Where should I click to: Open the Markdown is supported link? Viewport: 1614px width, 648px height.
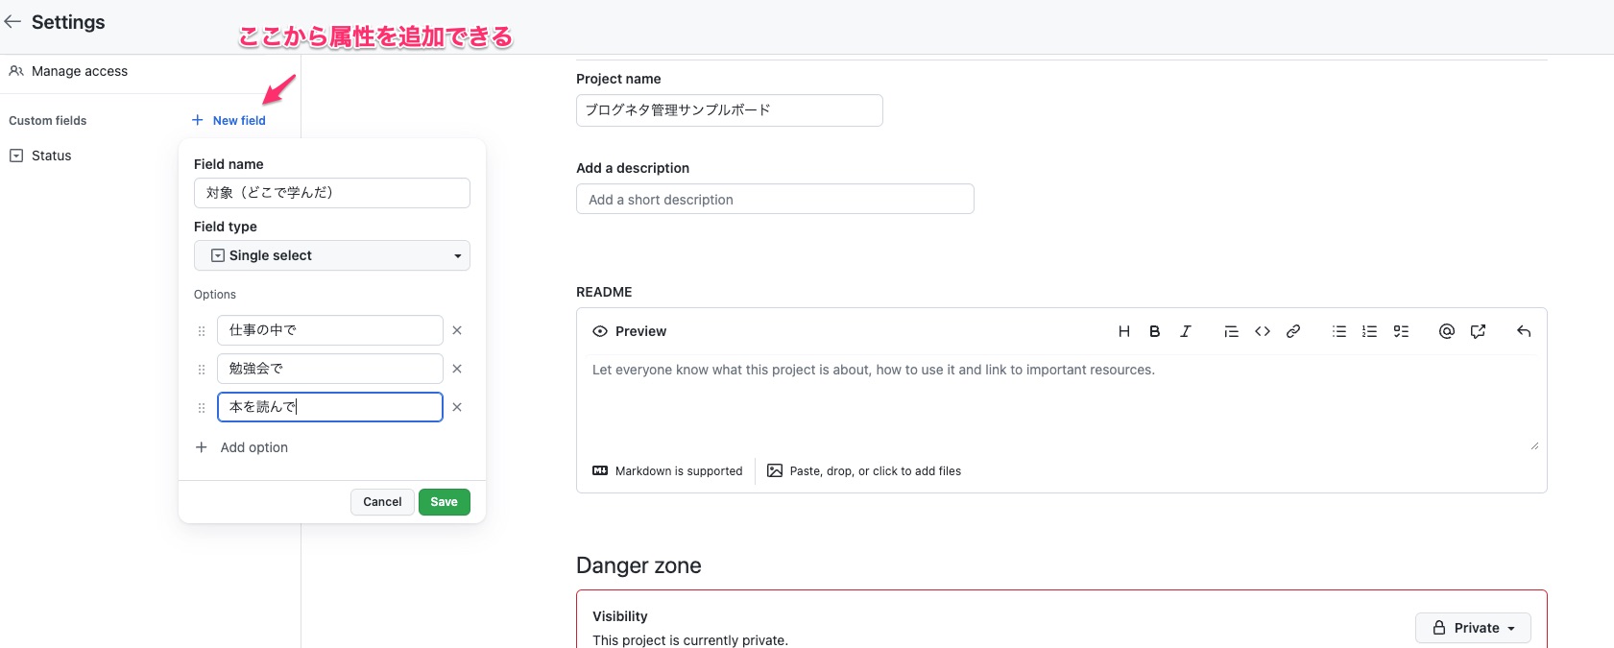click(668, 471)
